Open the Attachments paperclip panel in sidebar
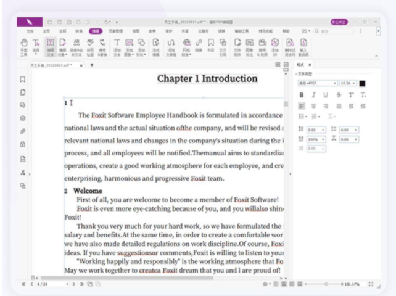 [x=23, y=131]
